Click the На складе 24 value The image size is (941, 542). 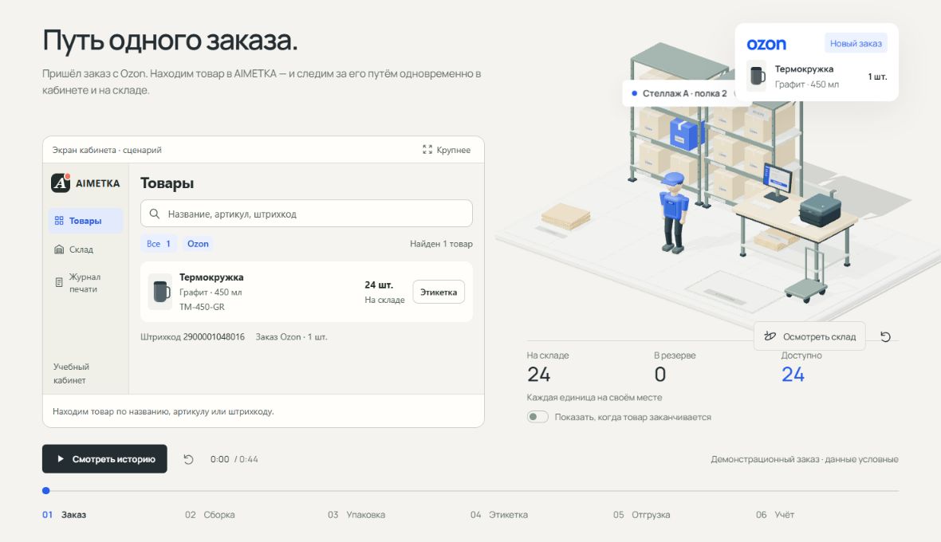[539, 374]
